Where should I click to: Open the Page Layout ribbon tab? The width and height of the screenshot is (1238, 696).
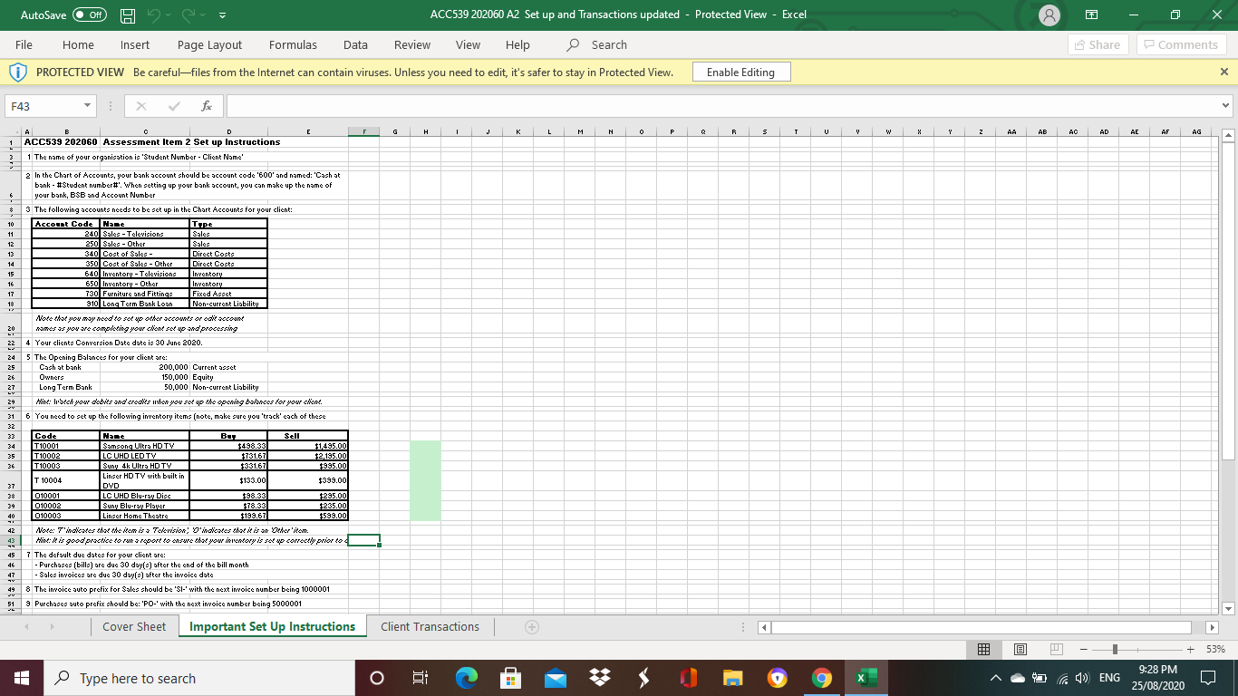209,44
